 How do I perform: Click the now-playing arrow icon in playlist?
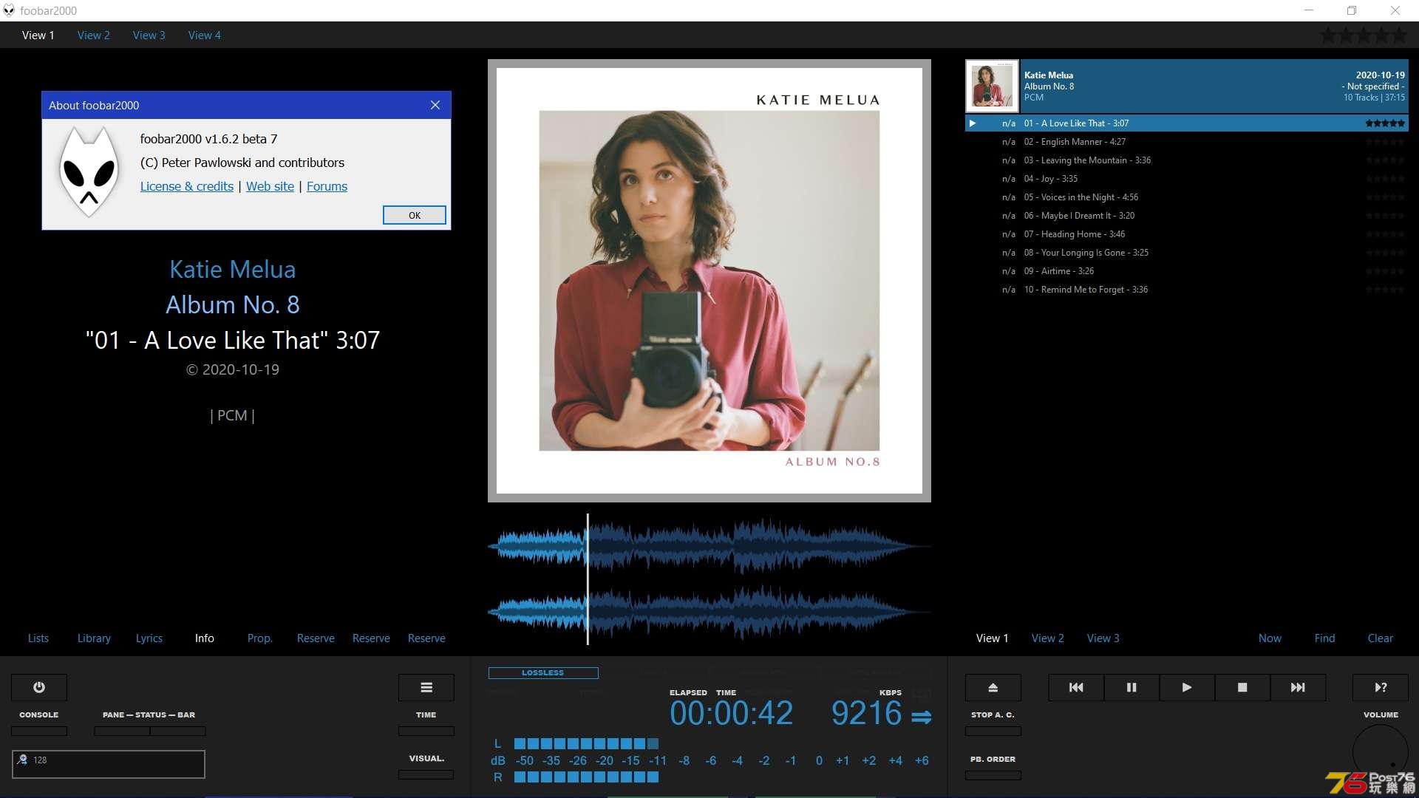point(973,123)
